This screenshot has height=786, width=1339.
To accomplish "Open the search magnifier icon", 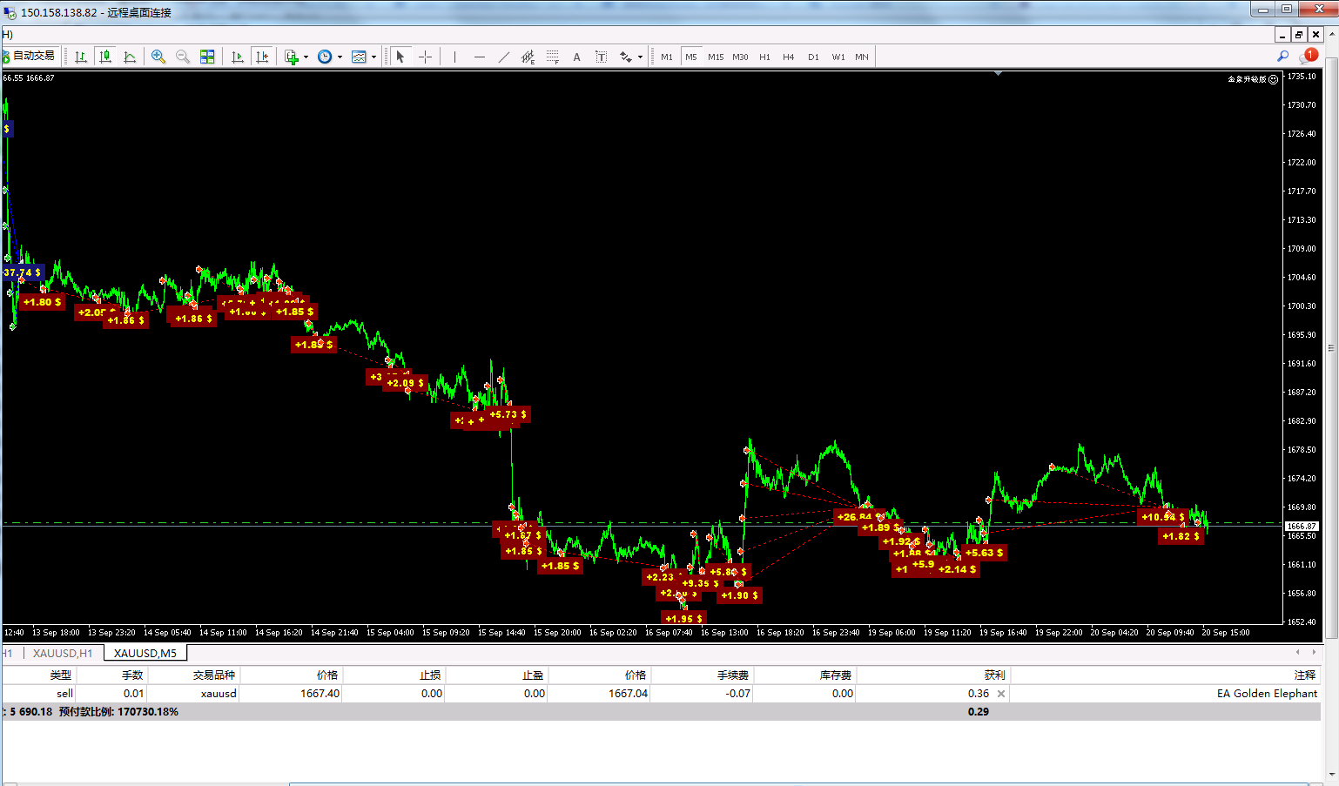I will [1282, 57].
